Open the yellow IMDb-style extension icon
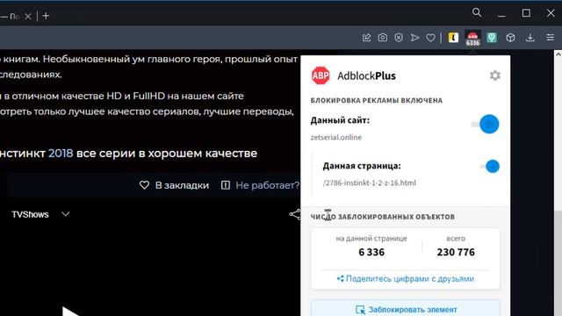This screenshot has width=562, height=316. 453,38
